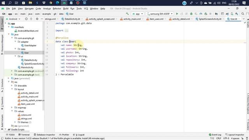Screen dimensions: 249x140
Task: Open the Profiler tool window
Action: 64,135
